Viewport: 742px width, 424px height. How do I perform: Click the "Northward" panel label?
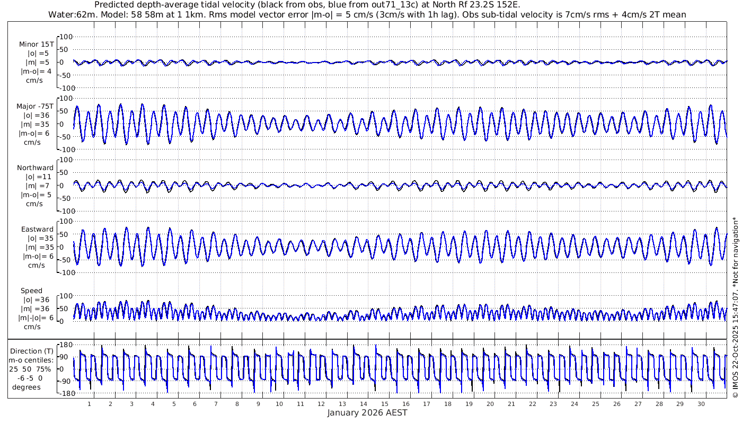35,168
